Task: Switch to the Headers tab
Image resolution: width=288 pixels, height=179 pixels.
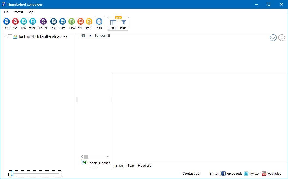Action: tap(144, 166)
